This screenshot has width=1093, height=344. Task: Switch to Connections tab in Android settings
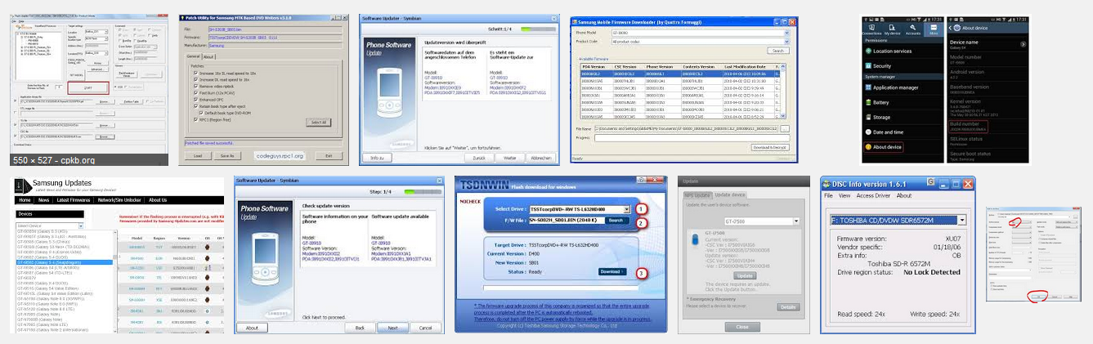(871, 30)
